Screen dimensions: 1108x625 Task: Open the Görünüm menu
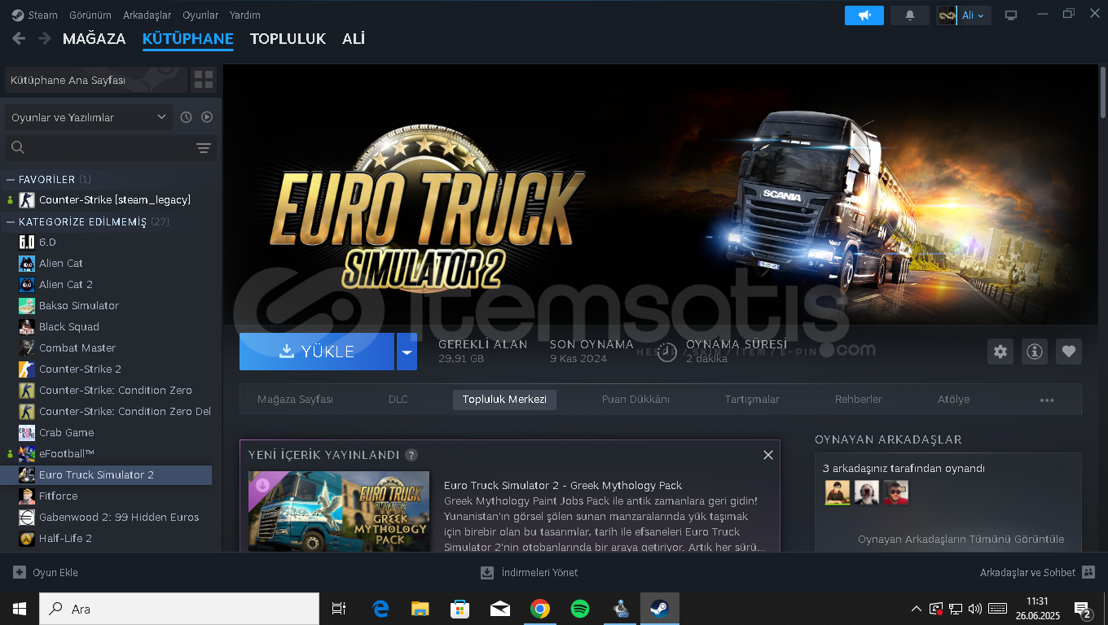(90, 15)
